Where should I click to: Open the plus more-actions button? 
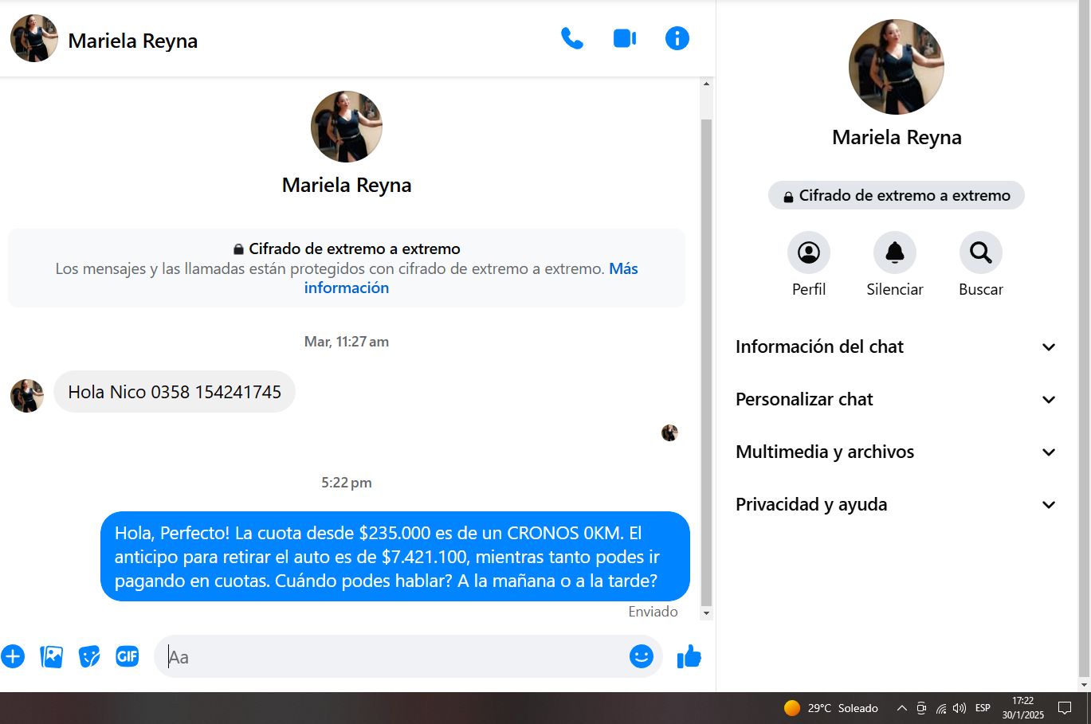click(x=13, y=656)
